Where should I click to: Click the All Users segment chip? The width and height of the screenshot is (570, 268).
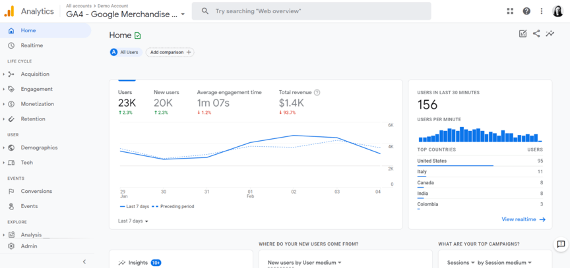tap(126, 52)
